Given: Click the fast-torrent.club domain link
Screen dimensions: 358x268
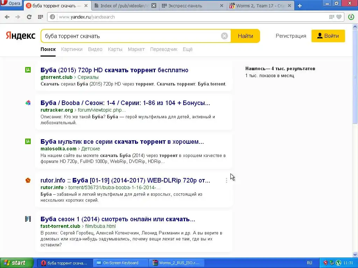Looking at the screenshot, I should coord(60,226).
